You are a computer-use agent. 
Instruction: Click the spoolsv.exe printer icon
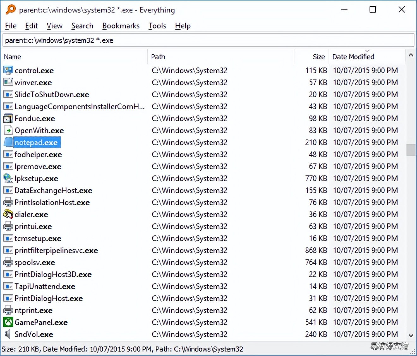click(x=8, y=262)
